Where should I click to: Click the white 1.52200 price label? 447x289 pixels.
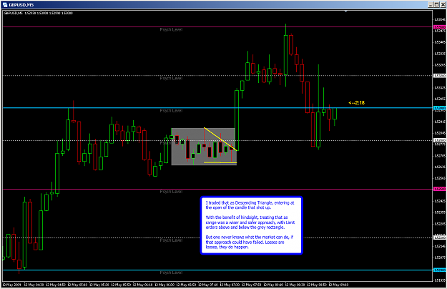[439, 237]
